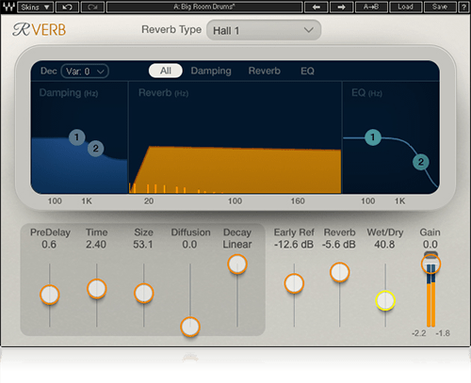Click the Reverb value -5.6 dB
Image resolution: width=471 pixels, height=383 pixels.
click(339, 245)
